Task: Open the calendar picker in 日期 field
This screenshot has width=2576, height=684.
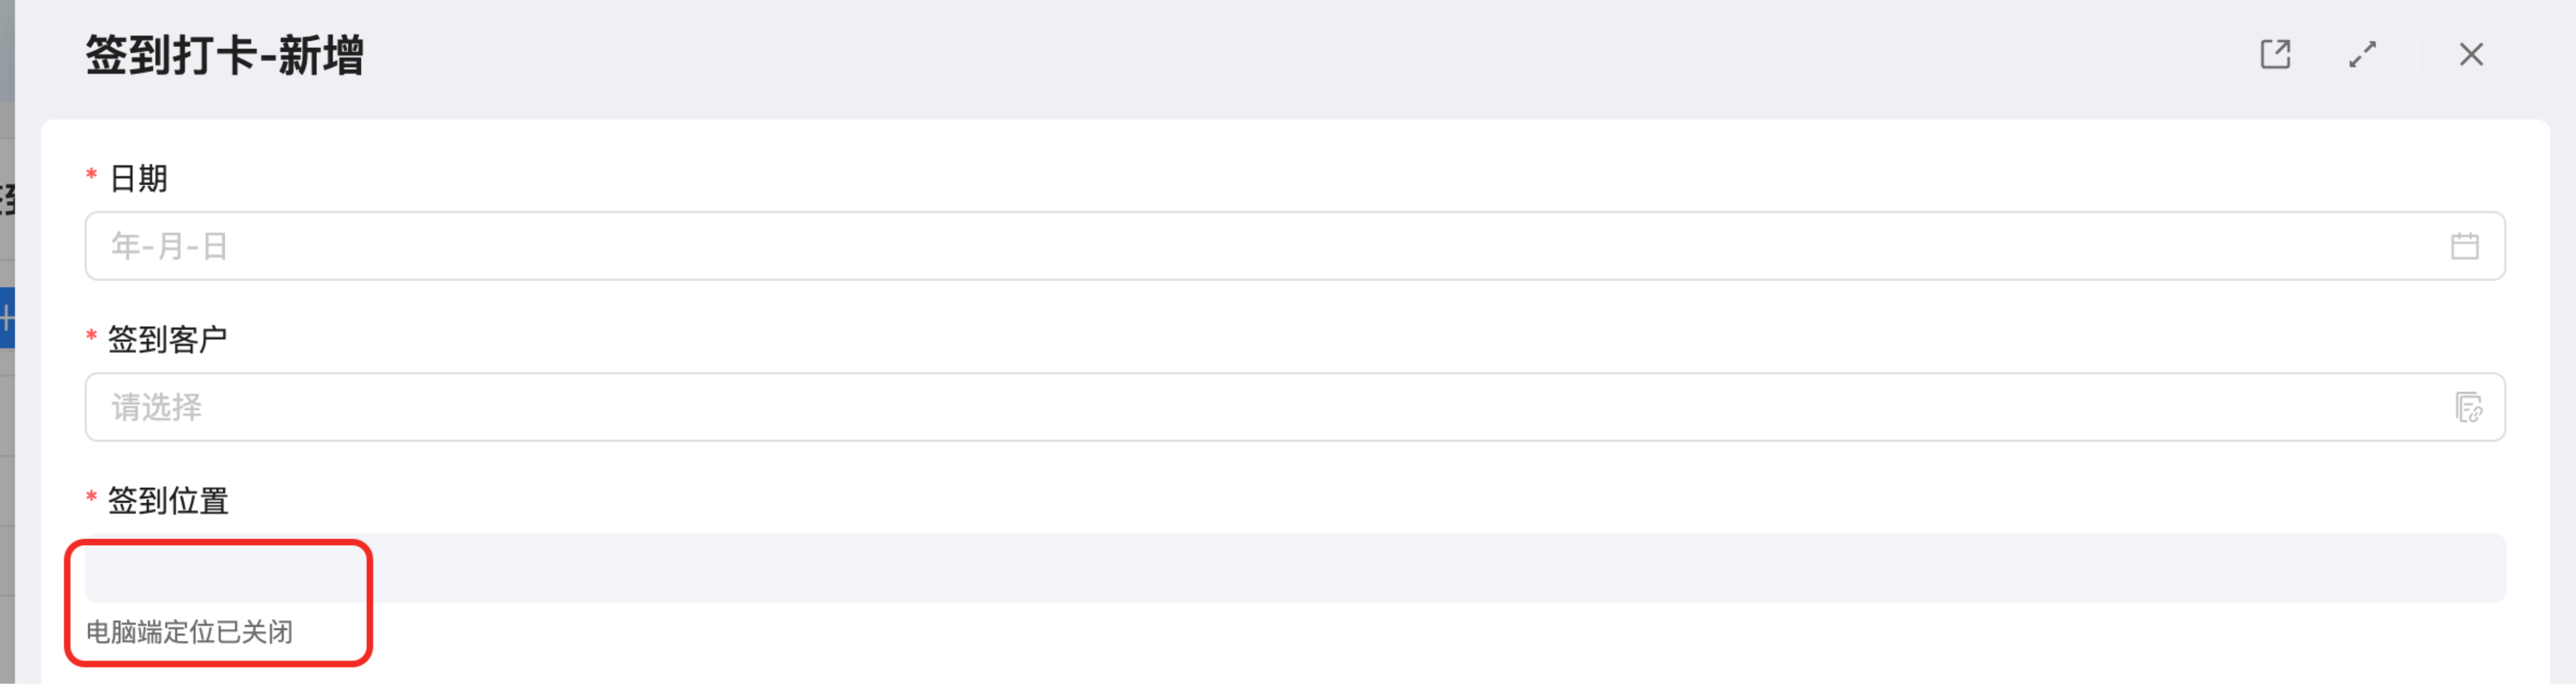Action: (x=2464, y=246)
